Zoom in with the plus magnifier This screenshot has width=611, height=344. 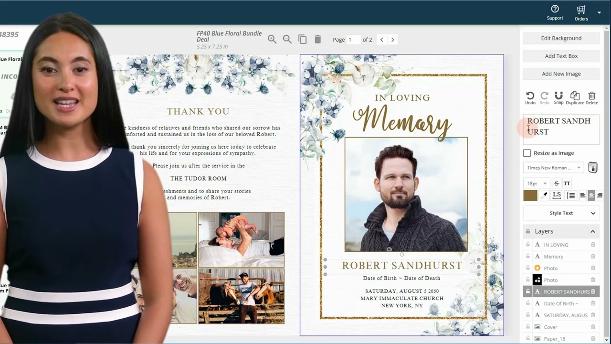[x=272, y=39]
